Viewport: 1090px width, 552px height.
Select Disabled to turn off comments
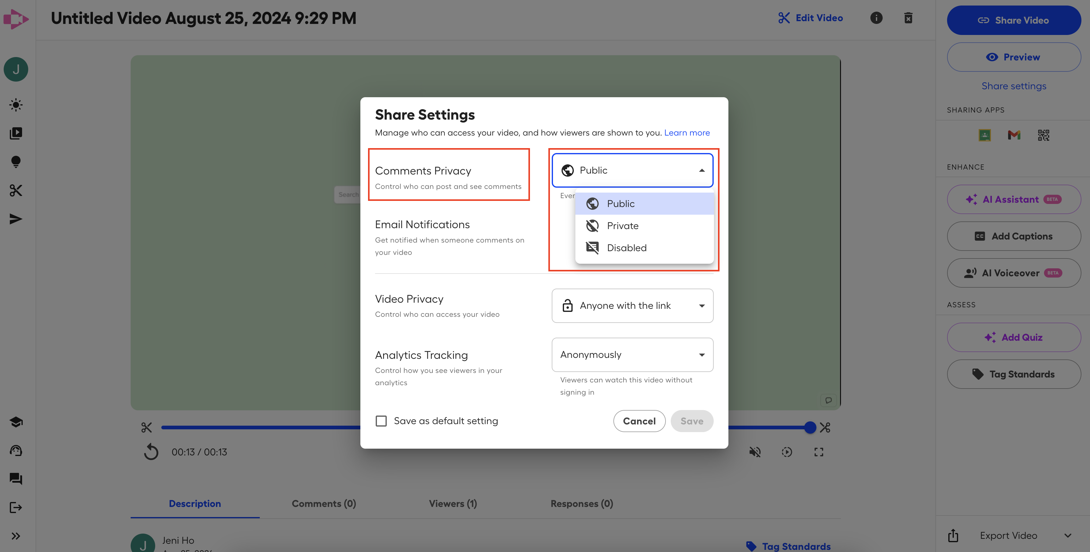[x=626, y=247]
